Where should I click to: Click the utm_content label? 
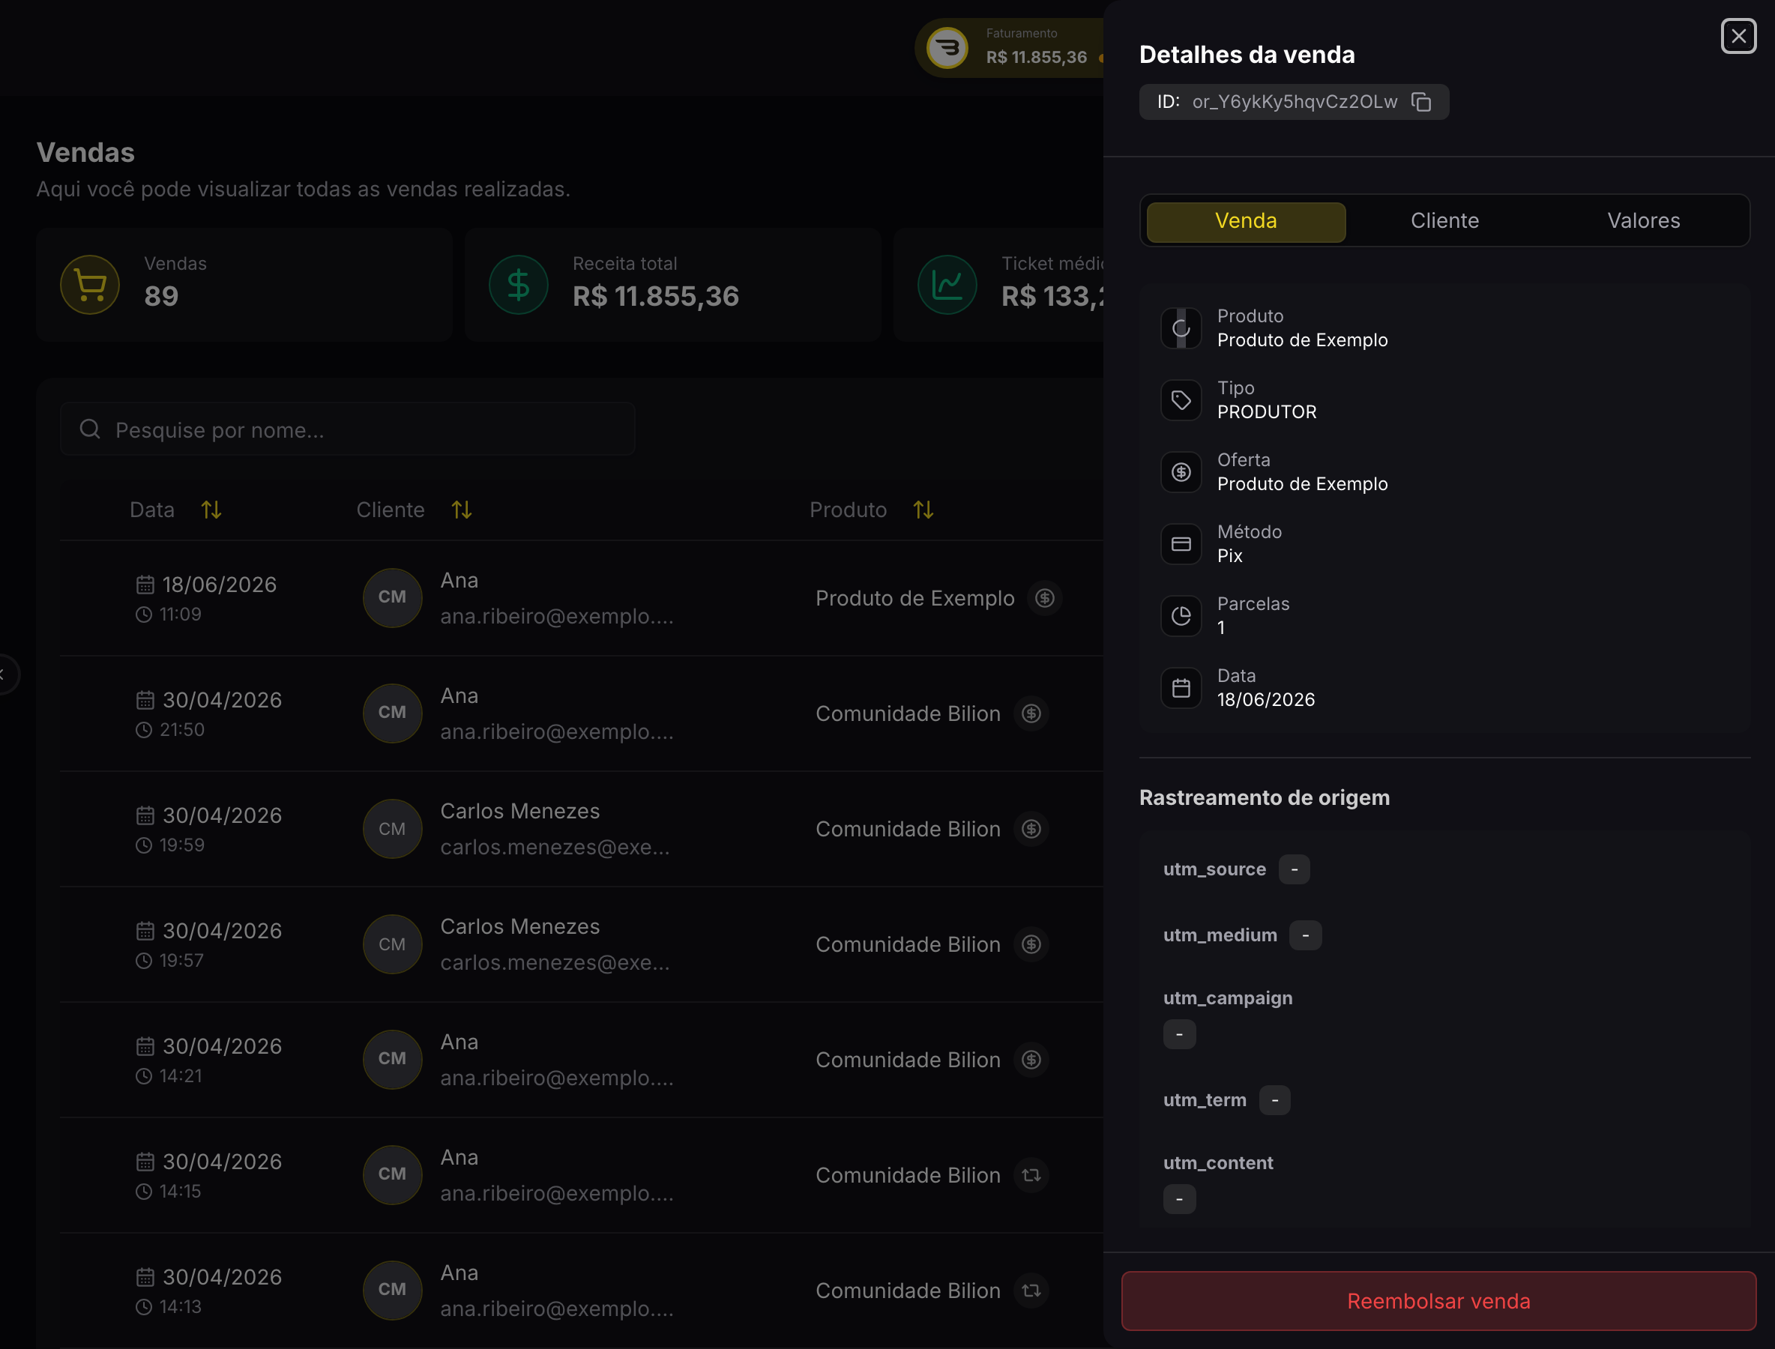(x=1217, y=1162)
